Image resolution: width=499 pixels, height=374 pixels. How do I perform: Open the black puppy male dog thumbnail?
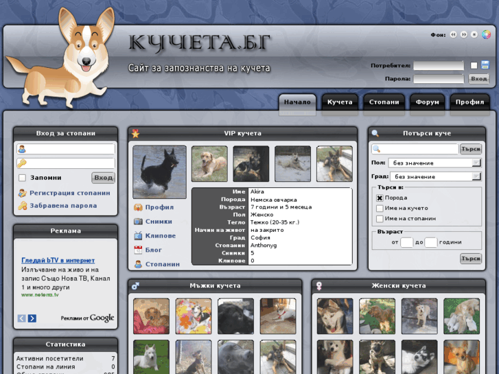236,316
